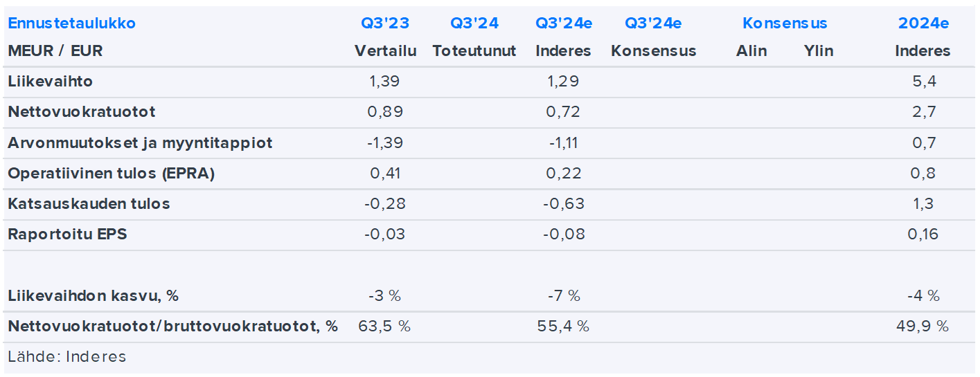The image size is (980, 377).
Task: Select the Raportoitu EPS row label
Action: pos(67,235)
